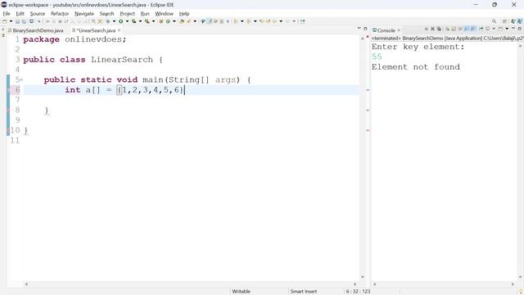Open the Navigate menu

[84, 14]
